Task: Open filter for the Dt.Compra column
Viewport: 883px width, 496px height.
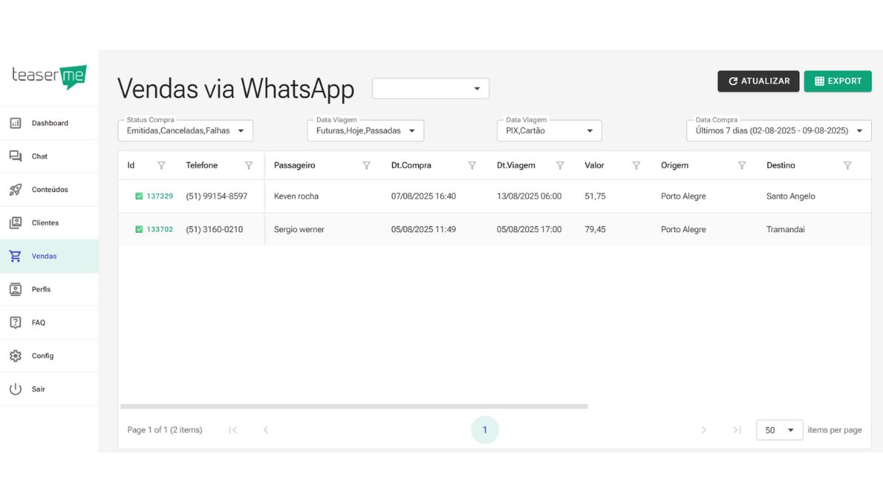Action: pos(472,166)
